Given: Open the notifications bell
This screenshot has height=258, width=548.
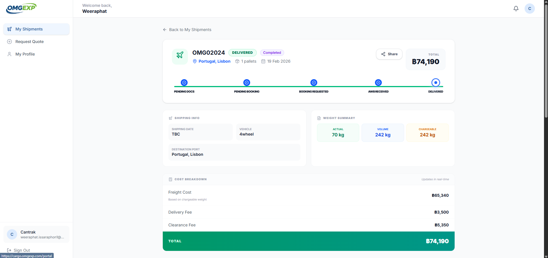Looking at the screenshot, I should coord(516,9).
